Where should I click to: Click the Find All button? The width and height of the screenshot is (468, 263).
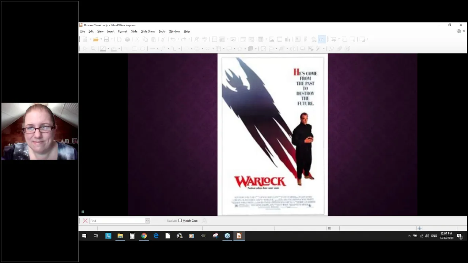point(171,221)
